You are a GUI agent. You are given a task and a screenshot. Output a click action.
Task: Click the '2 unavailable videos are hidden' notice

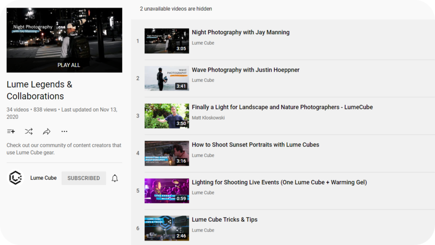(x=176, y=9)
